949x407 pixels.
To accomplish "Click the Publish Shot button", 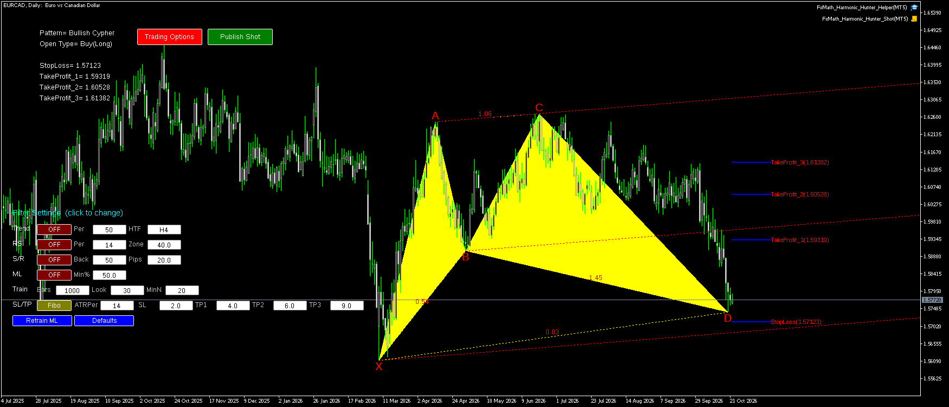I will point(240,37).
